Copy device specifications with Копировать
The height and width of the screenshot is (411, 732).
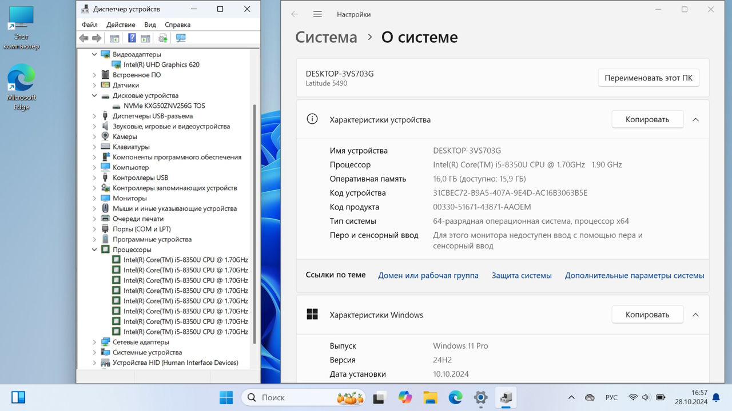[x=647, y=119]
